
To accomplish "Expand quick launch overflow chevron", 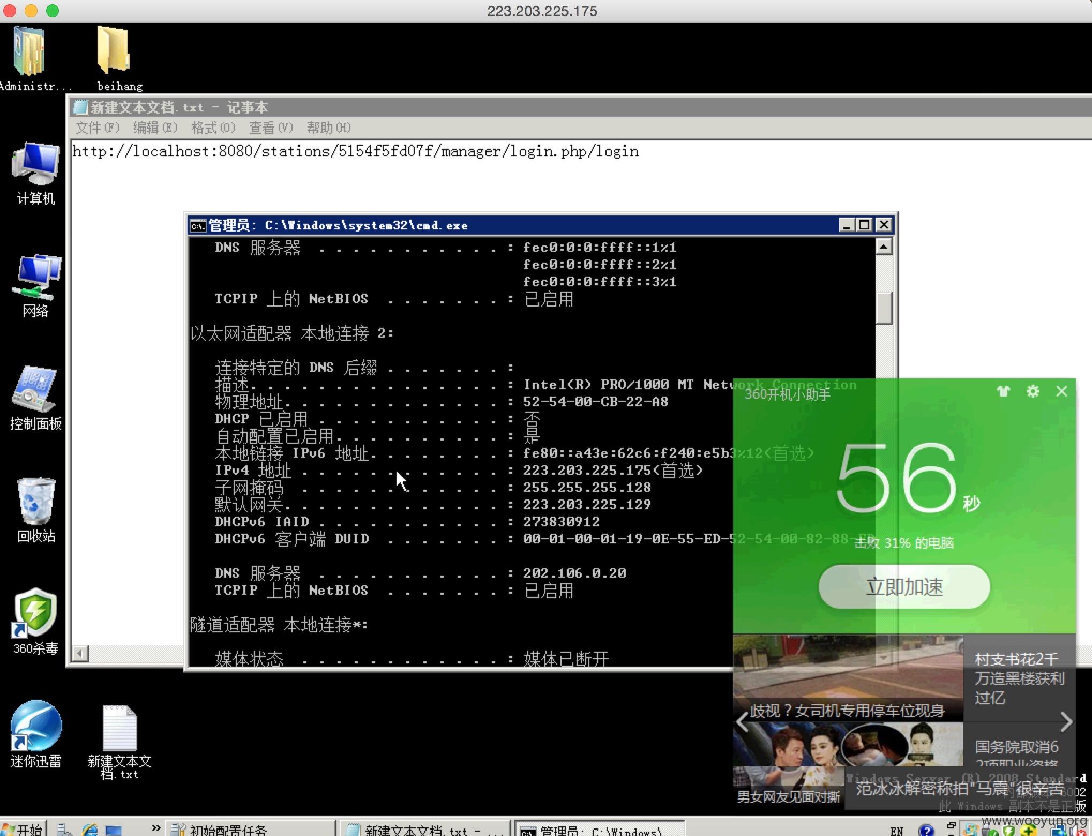I will pyautogui.click(x=156, y=828).
